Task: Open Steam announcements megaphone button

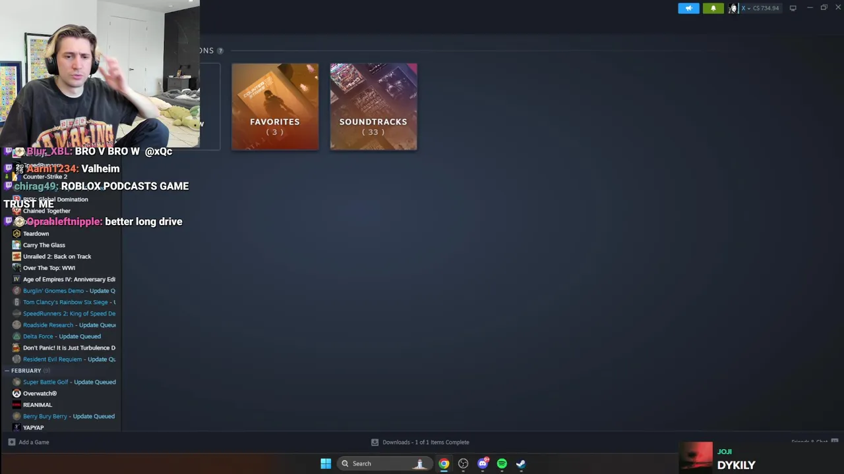Action: pyautogui.click(x=688, y=8)
